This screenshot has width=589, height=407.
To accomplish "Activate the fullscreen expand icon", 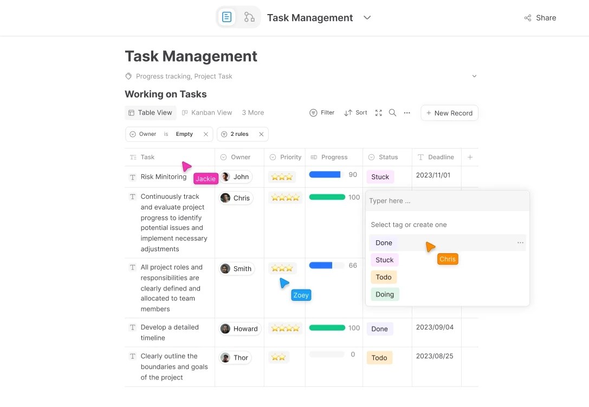I will click(378, 113).
